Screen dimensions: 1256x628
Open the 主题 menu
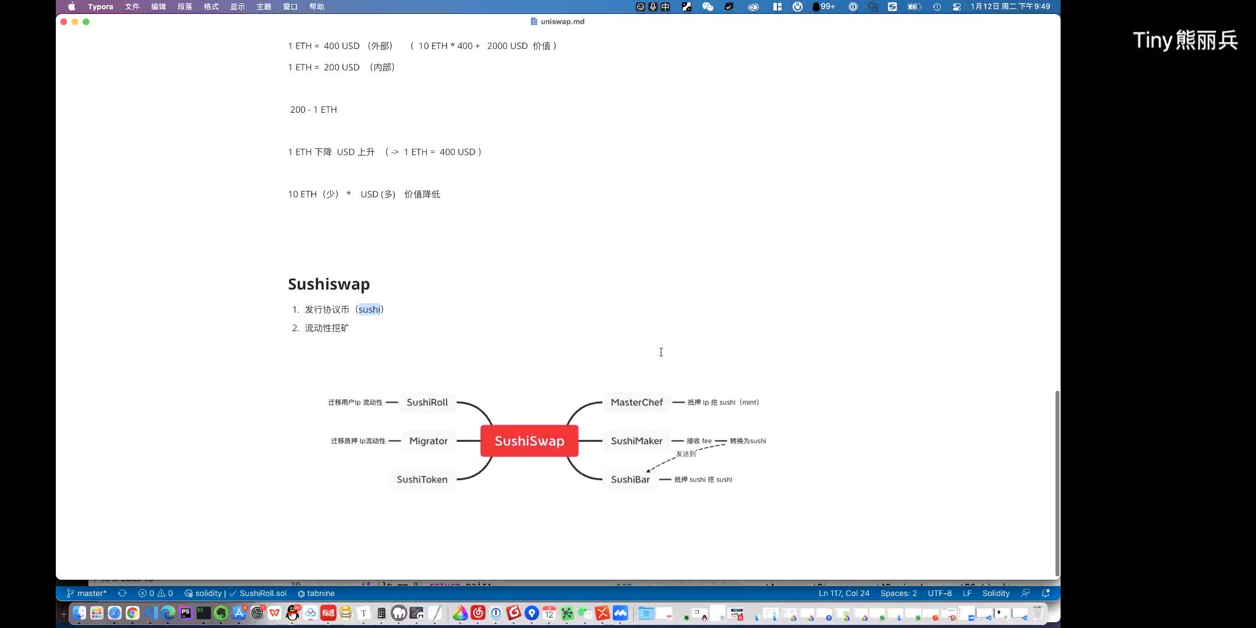point(264,7)
